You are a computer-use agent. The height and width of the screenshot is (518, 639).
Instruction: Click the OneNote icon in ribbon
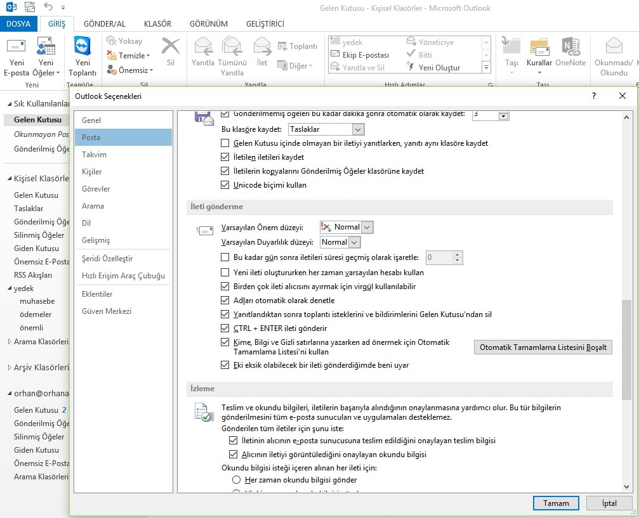(570, 46)
